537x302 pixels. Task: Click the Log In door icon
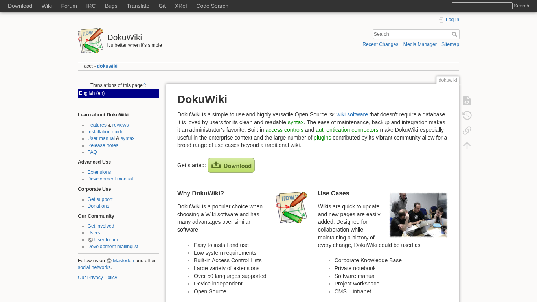pyautogui.click(x=441, y=20)
